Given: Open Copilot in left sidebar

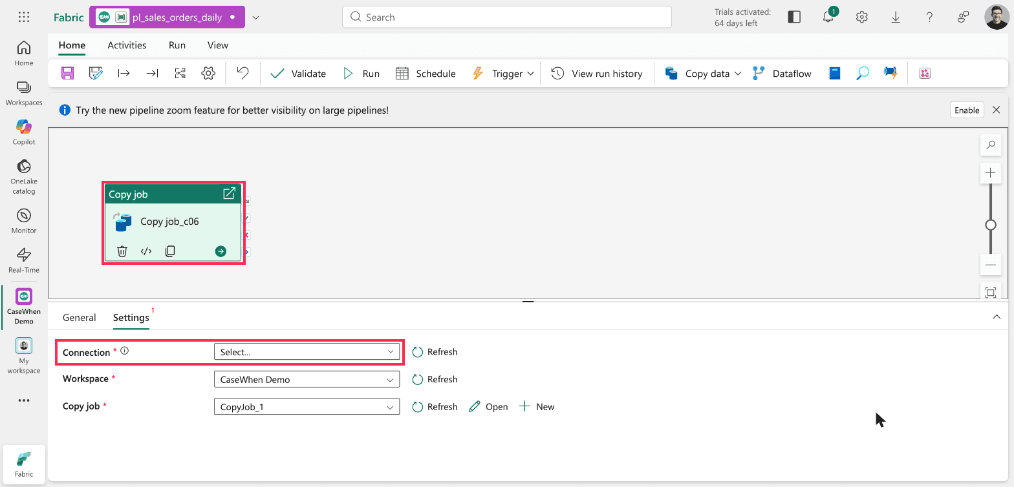Looking at the screenshot, I should [x=24, y=132].
